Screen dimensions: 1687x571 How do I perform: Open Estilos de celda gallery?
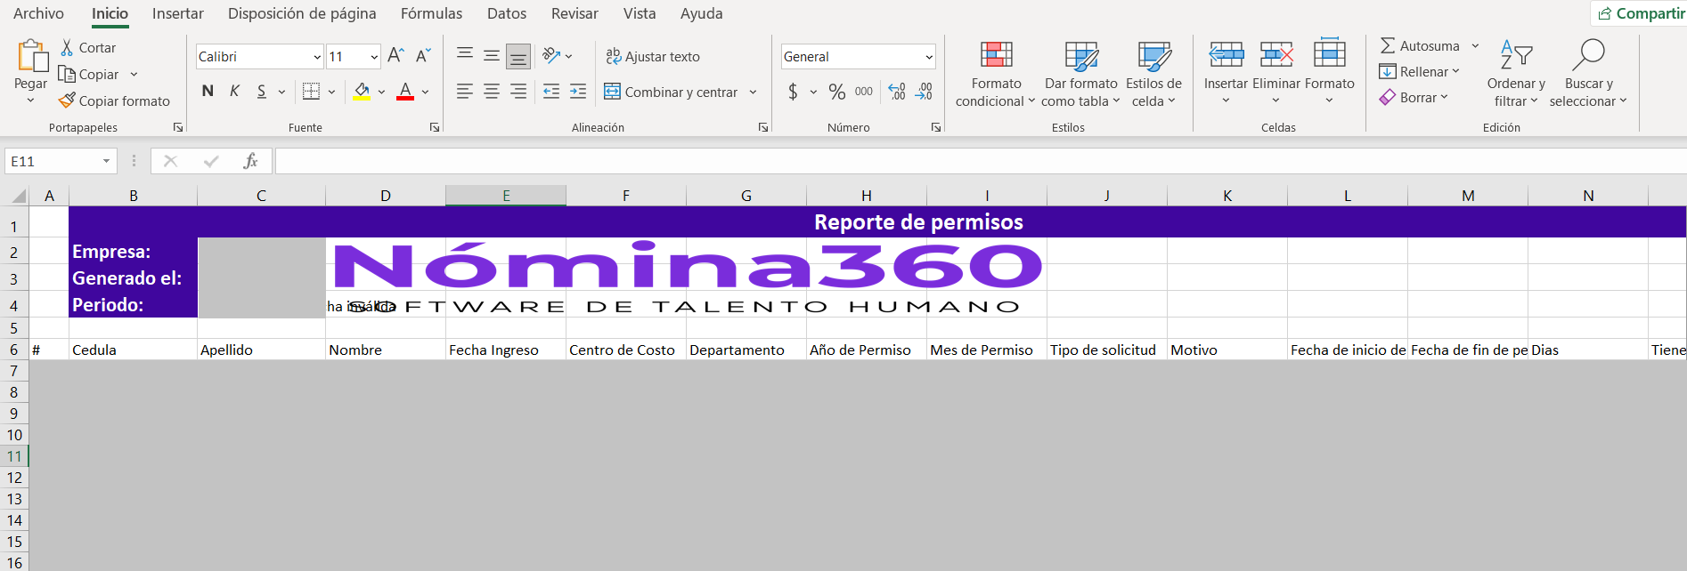click(x=1154, y=74)
